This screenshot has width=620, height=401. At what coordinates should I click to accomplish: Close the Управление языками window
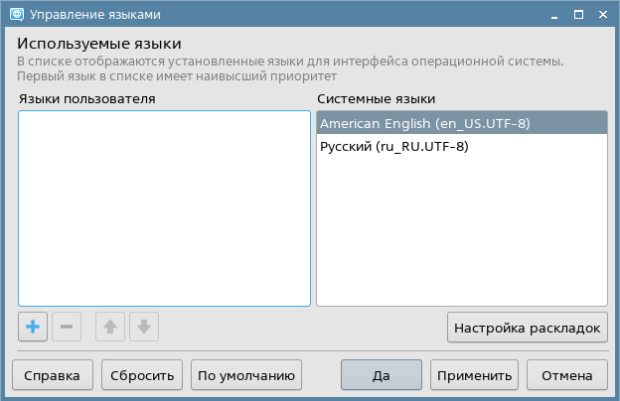coord(602,15)
